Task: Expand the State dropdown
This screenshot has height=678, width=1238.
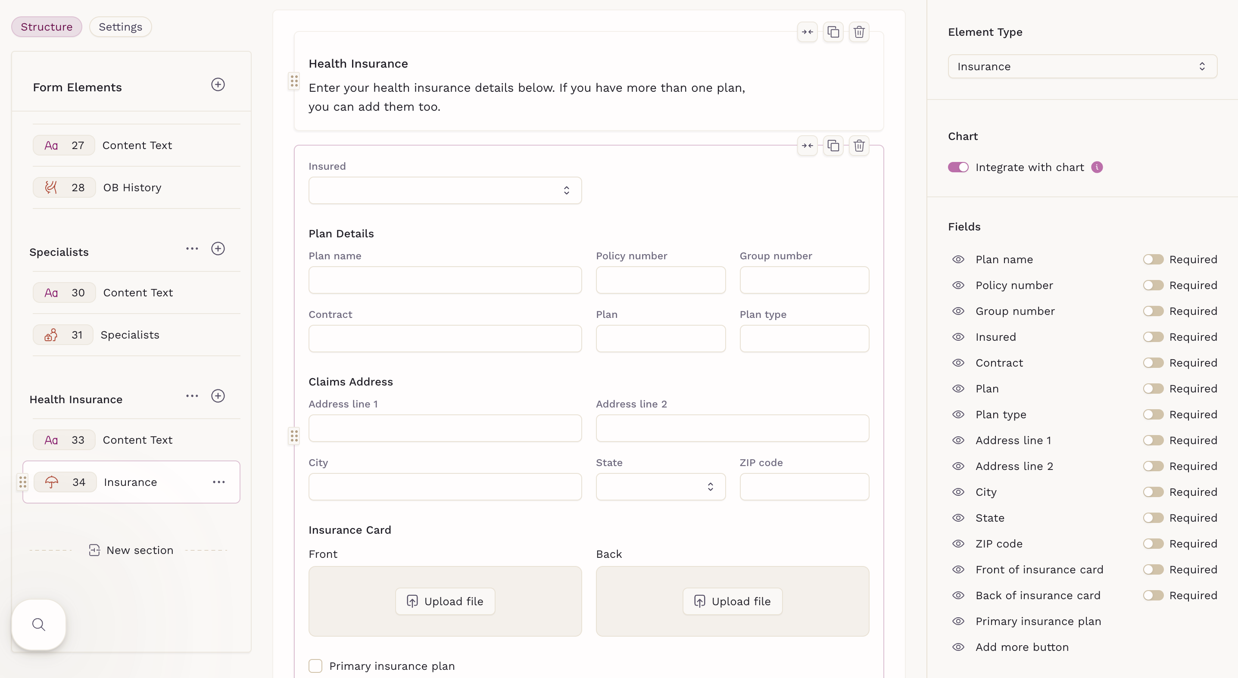Action: [x=660, y=487]
